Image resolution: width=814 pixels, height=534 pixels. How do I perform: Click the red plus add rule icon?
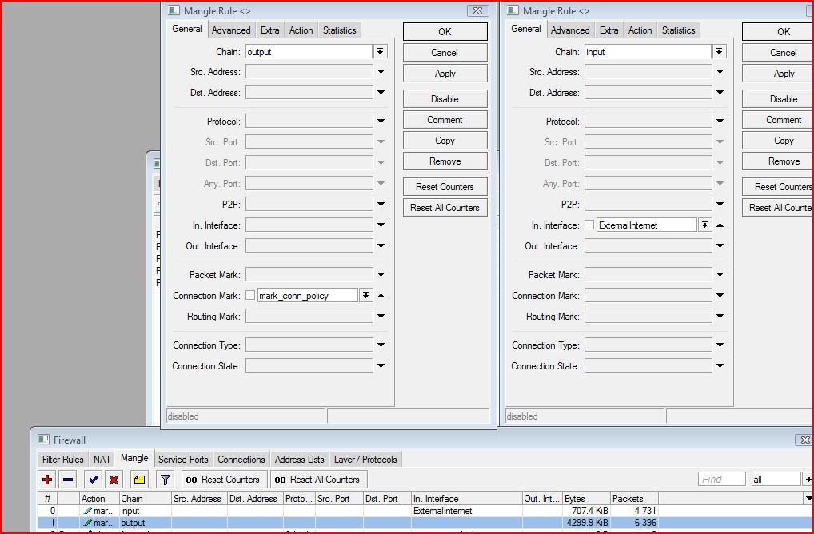pos(47,480)
